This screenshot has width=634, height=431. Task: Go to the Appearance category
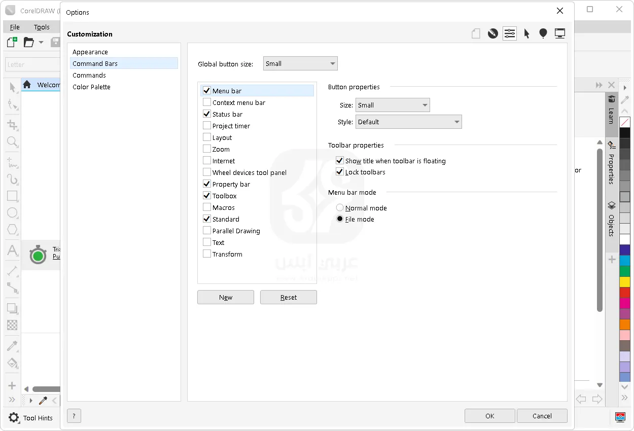(x=90, y=52)
